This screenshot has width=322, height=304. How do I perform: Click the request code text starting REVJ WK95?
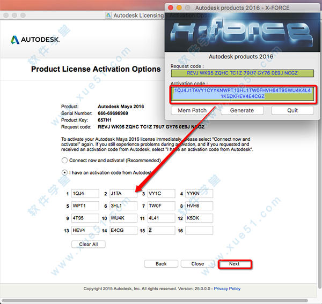click(151, 127)
